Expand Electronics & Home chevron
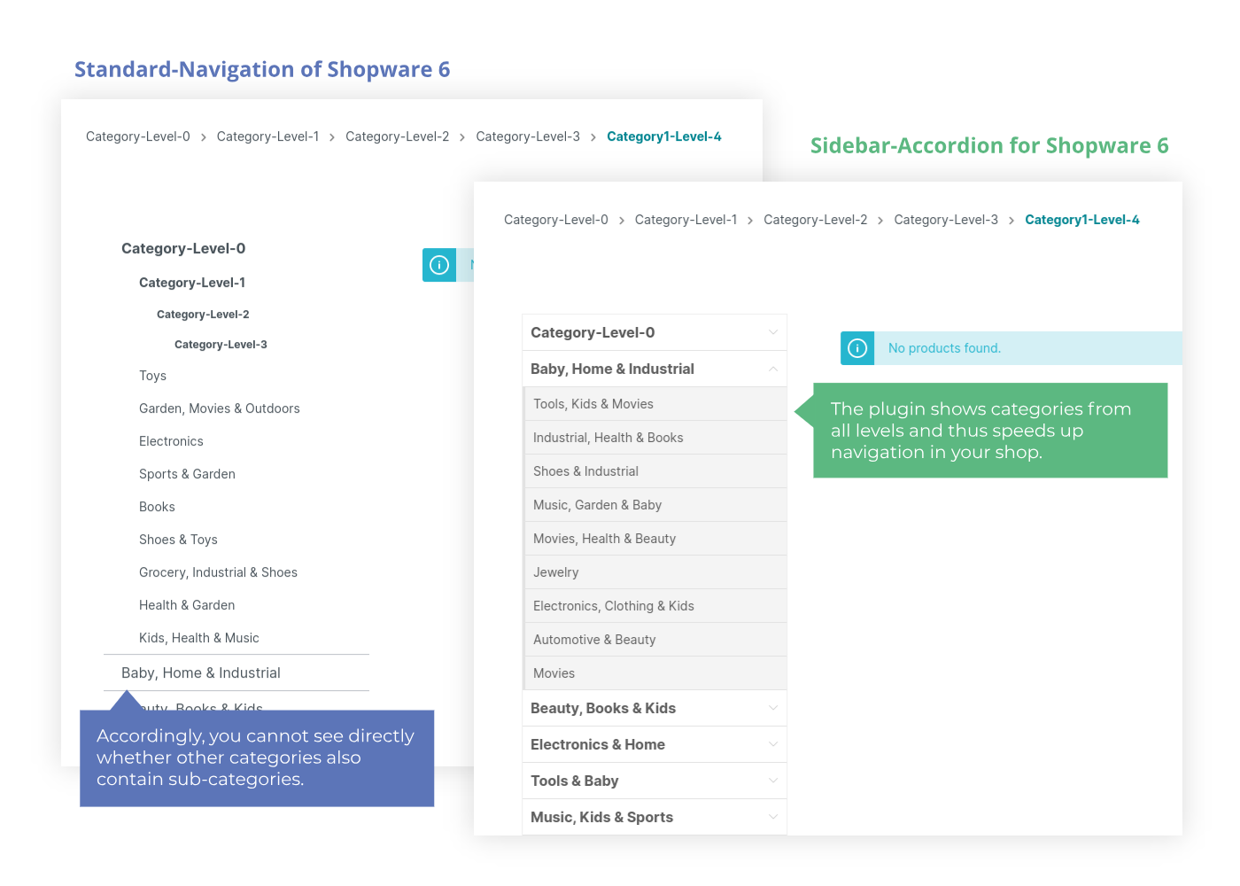This screenshot has height=886, width=1240. point(773,744)
